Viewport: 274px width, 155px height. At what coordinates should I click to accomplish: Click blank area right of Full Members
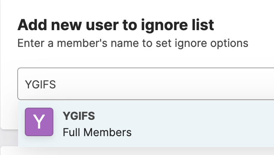tap(201, 133)
